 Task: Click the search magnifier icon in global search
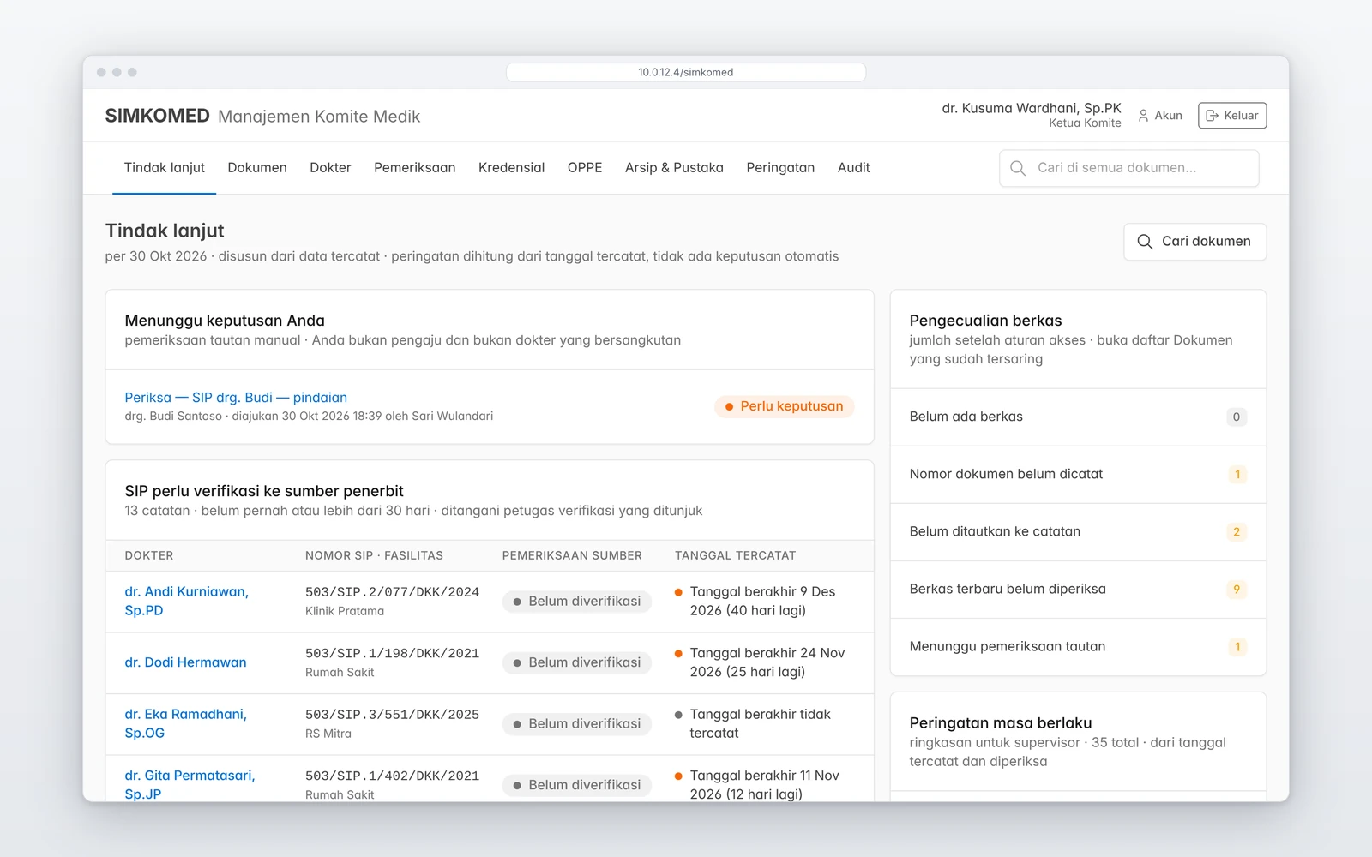pos(1018,168)
